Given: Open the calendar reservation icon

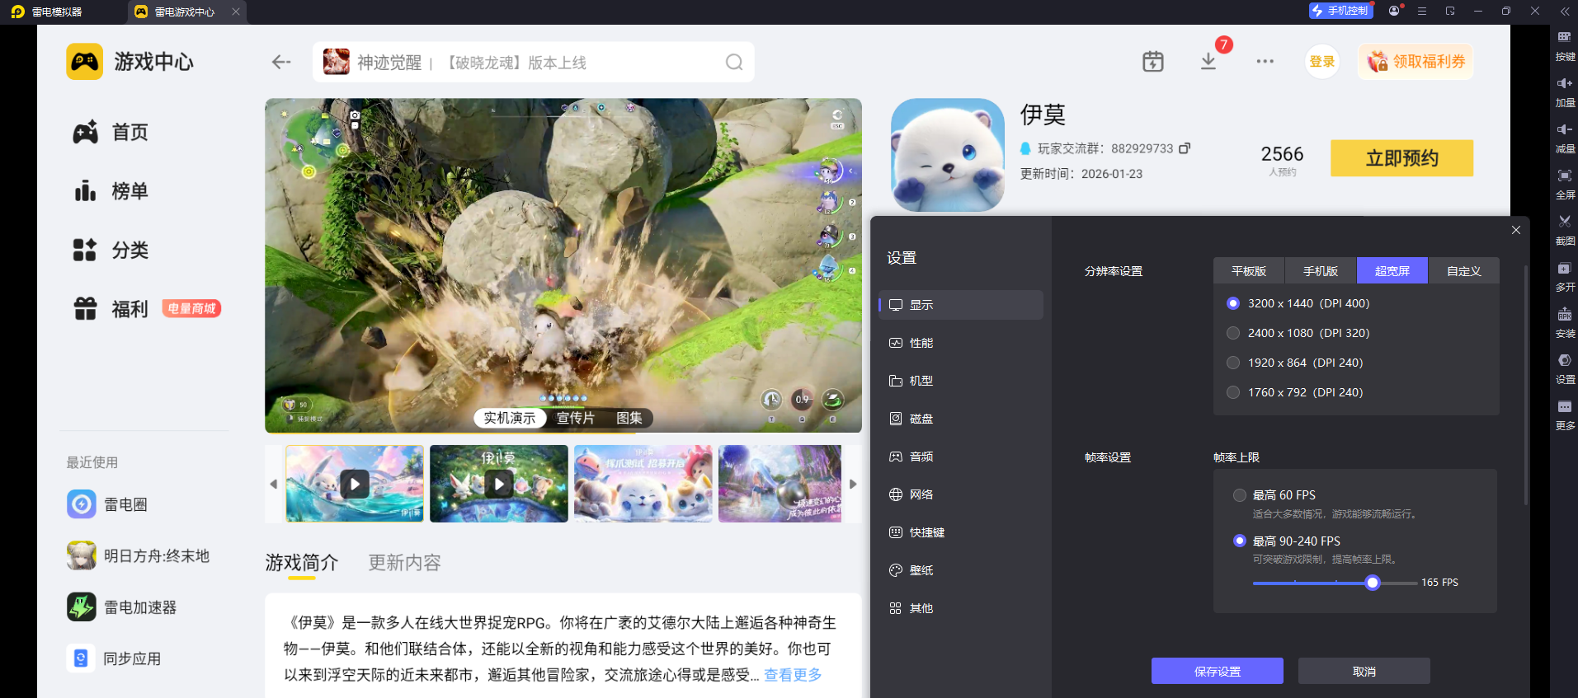Looking at the screenshot, I should 1152,62.
